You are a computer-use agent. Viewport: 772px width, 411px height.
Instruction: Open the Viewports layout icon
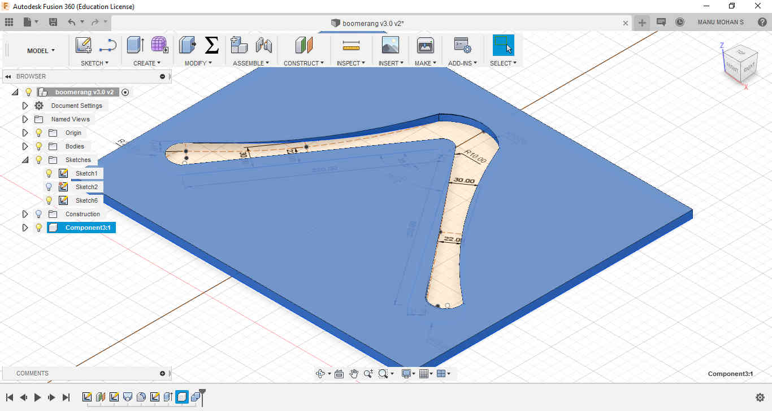coord(441,373)
